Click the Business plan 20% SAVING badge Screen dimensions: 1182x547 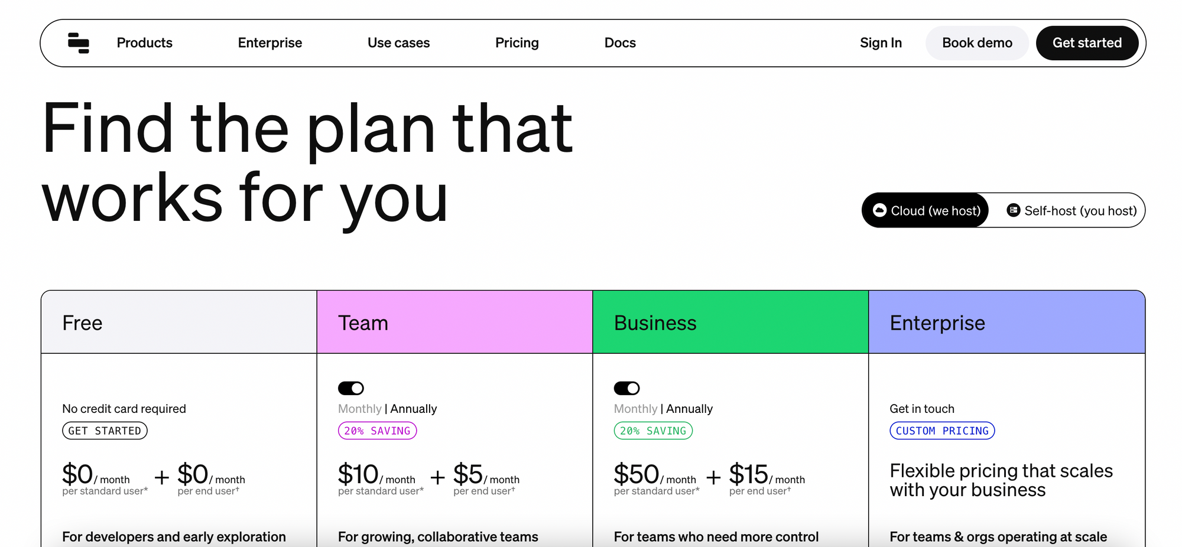pyautogui.click(x=653, y=431)
